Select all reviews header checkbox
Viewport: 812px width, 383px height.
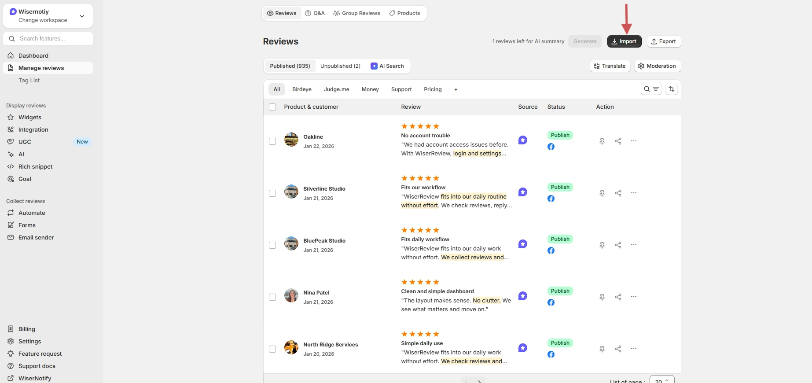[272, 107]
